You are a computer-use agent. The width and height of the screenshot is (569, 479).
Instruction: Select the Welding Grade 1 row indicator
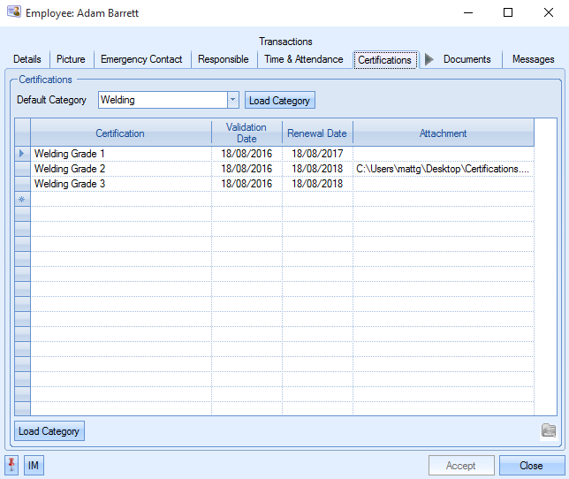point(22,154)
